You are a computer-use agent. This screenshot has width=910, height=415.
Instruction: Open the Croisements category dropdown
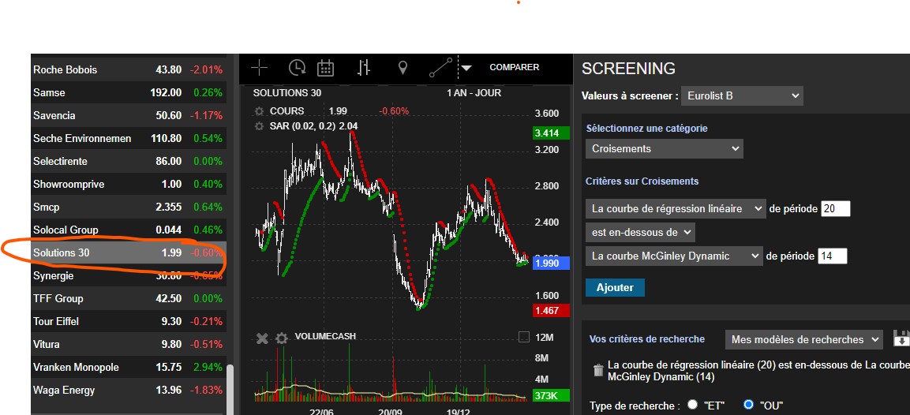tap(664, 148)
